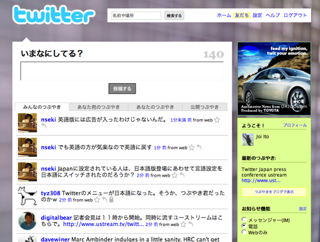Open digitalbear's profile picture
Screen dimensions: 320x242
[x=28, y=221]
